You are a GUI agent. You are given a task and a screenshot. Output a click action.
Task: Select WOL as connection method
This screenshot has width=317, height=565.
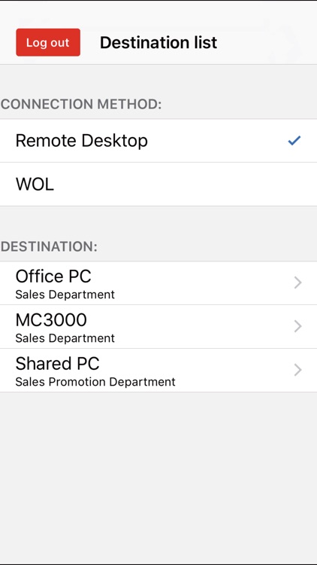(x=158, y=185)
